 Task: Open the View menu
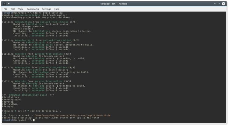[21, 9]
